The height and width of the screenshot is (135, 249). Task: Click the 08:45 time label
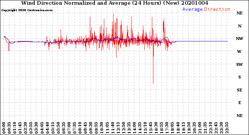pos(86,128)
